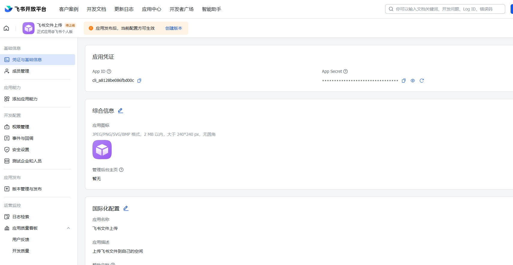Select 凭证与基础信息 in sidebar
Image resolution: width=513 pixels, height=265 pixels.
tap(38, 60)
